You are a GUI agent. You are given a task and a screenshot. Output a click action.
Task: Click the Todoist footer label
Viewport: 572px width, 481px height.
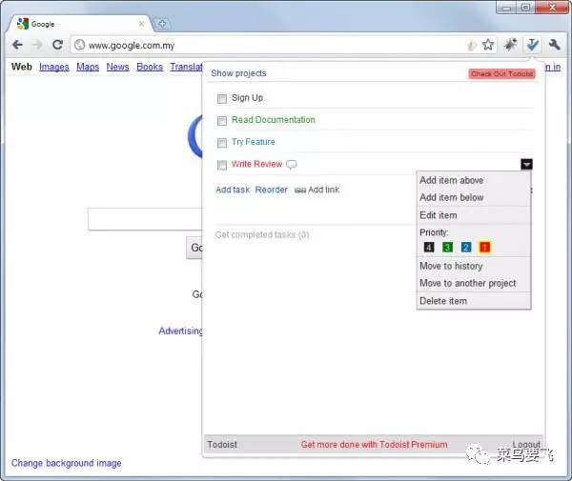222,445
